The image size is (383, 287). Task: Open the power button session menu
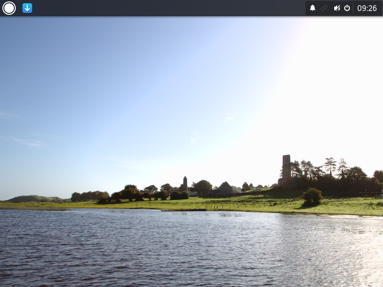(347, 8)
